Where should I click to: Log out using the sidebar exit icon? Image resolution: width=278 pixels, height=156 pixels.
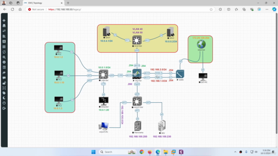pyautogui.click(x=4, y=108)
